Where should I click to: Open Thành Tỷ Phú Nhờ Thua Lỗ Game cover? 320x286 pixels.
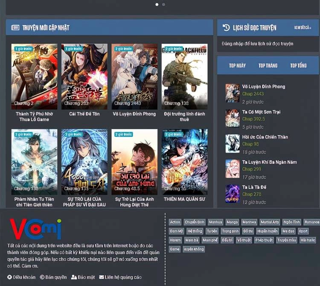pos(34,77)
